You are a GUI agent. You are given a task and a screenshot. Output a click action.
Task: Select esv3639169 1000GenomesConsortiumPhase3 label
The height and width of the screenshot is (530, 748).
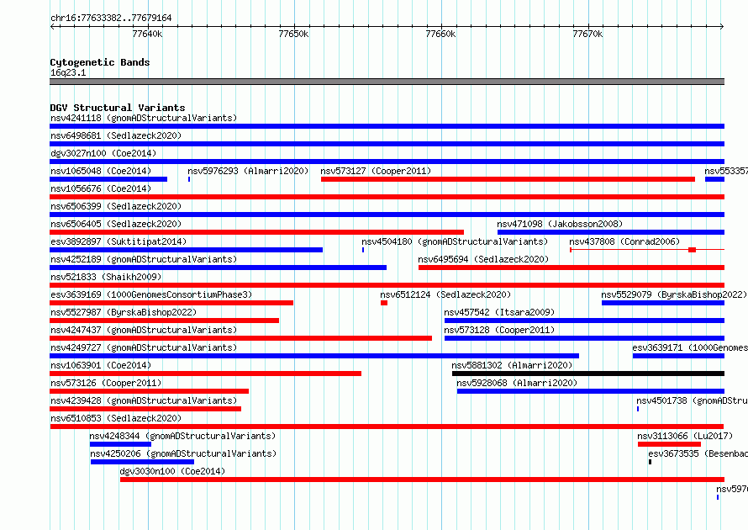[x=151, y=294]
